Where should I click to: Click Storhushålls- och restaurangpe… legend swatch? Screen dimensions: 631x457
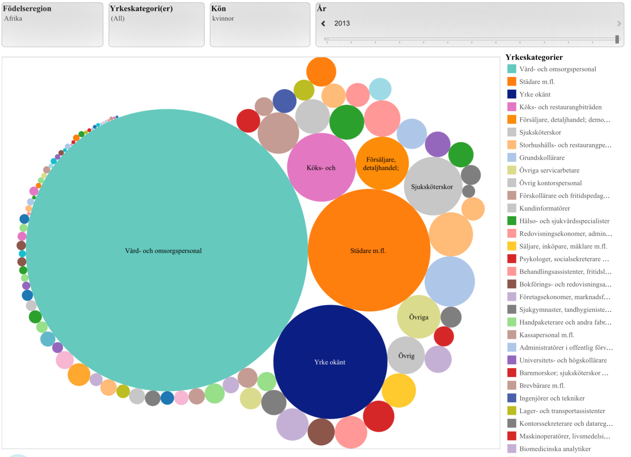click(x=512, y=145)
